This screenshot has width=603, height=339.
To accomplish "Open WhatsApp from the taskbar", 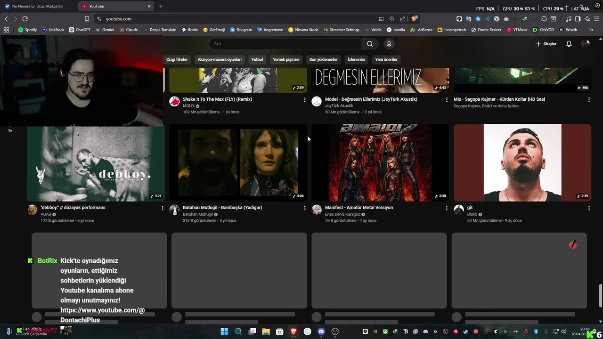I will [308, 331].
